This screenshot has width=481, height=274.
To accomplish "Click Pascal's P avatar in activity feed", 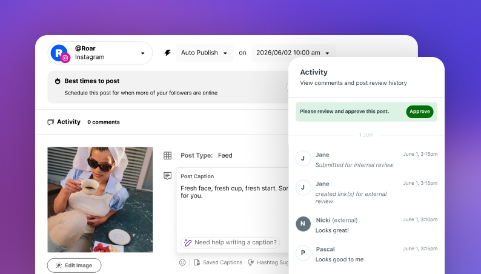I will coord(303,253).
